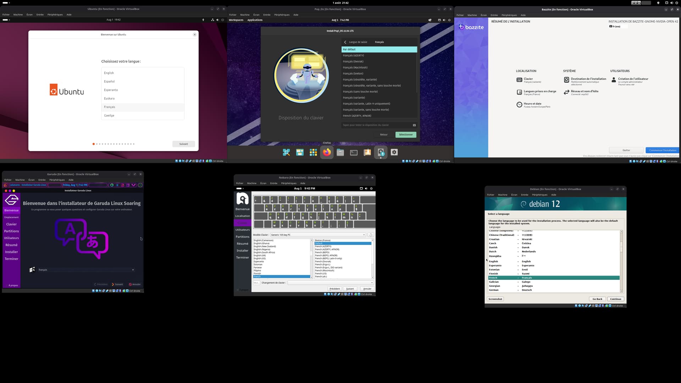Open the Files folder icon in Pop!_OS dock
The width and height of the screenshot is (681, 383).
(340, 152)
